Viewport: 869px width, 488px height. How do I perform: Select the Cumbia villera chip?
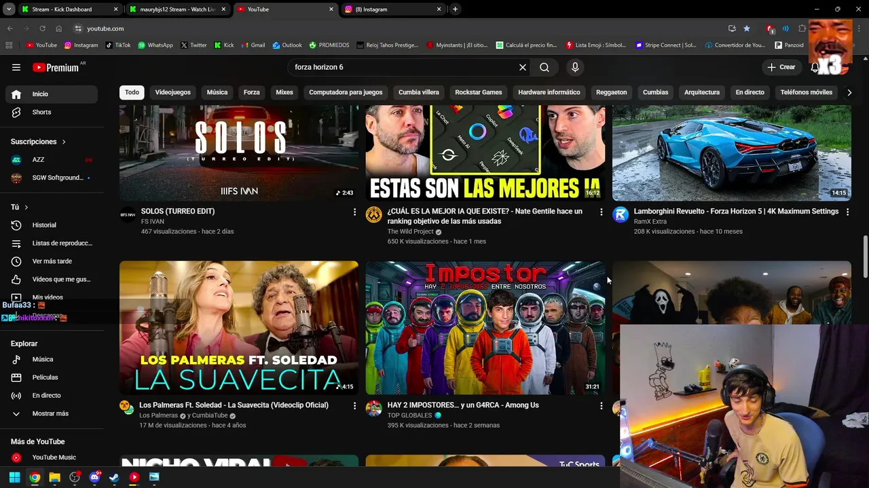[419, 92]
